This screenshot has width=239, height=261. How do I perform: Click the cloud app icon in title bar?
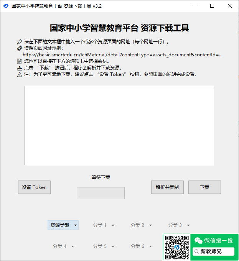[x=6, y=6]
